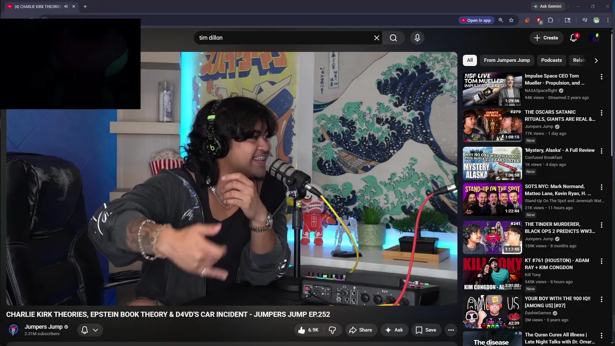Open Impulse Space CEO Tom Mueller thumbnail

[492, 88]
